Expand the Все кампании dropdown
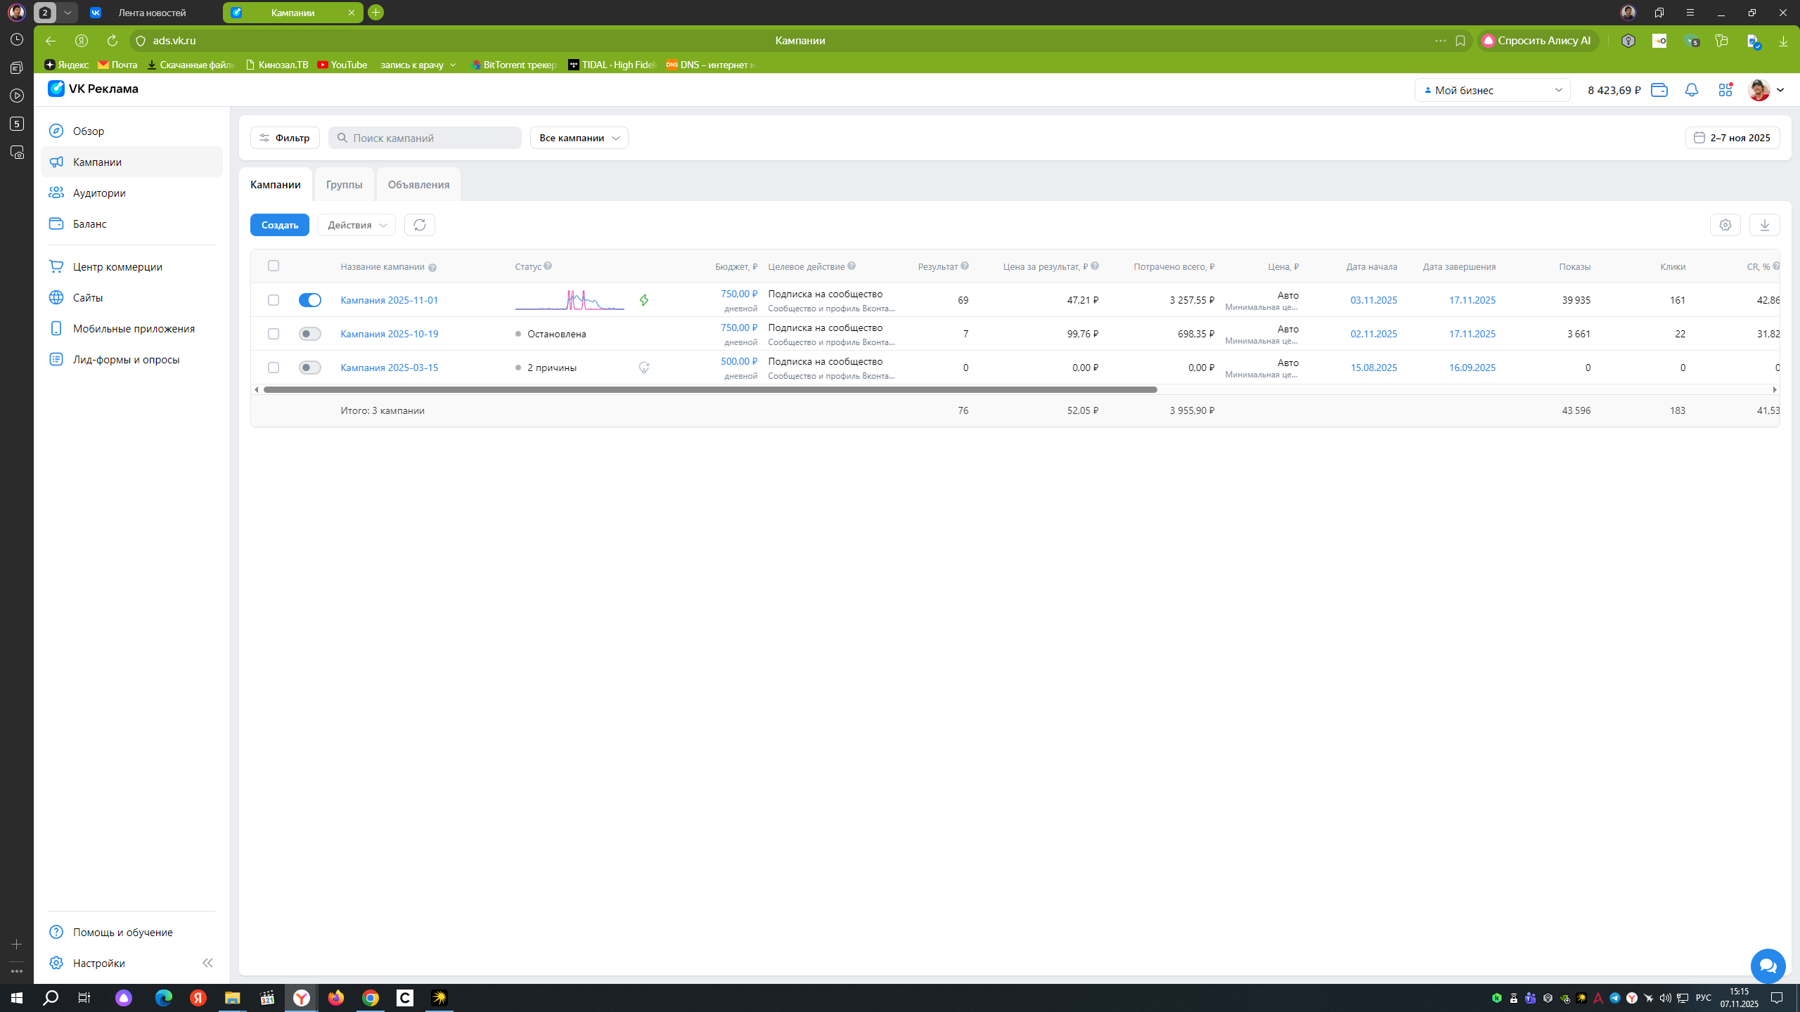Screen dimensions: 1800x1012 coord(579,138)
